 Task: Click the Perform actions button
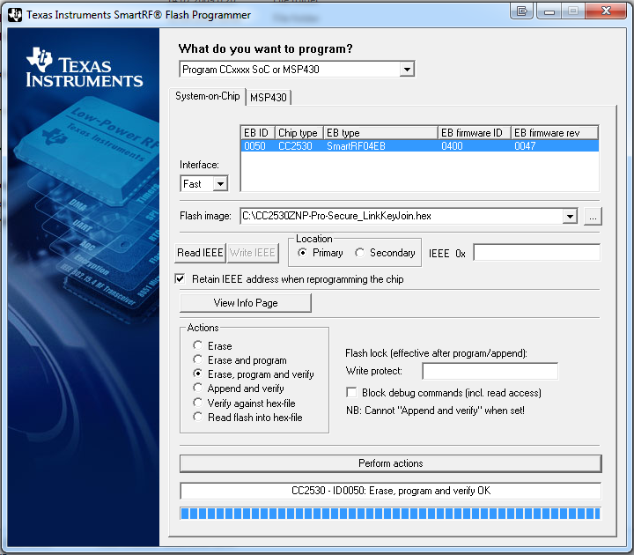click(391, 463)
